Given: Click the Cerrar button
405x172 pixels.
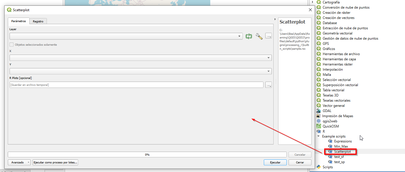Looking at the screenshot, I should coord(300,162).
